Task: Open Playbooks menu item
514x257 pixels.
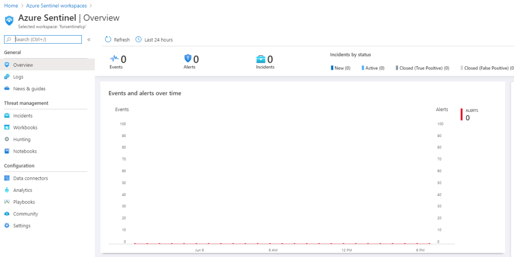Action: click(47, 202)
